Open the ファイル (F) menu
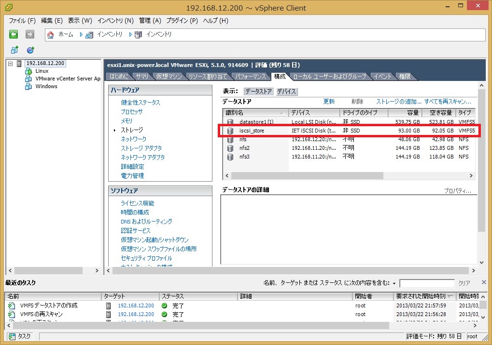This screenshot has width=492, height=345. 22,21
